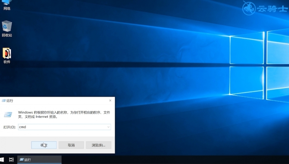Screen dimensions: 289x164
Task: Expand the 打开 combo box dropdown arrow
Action: [x=108, y=127]
